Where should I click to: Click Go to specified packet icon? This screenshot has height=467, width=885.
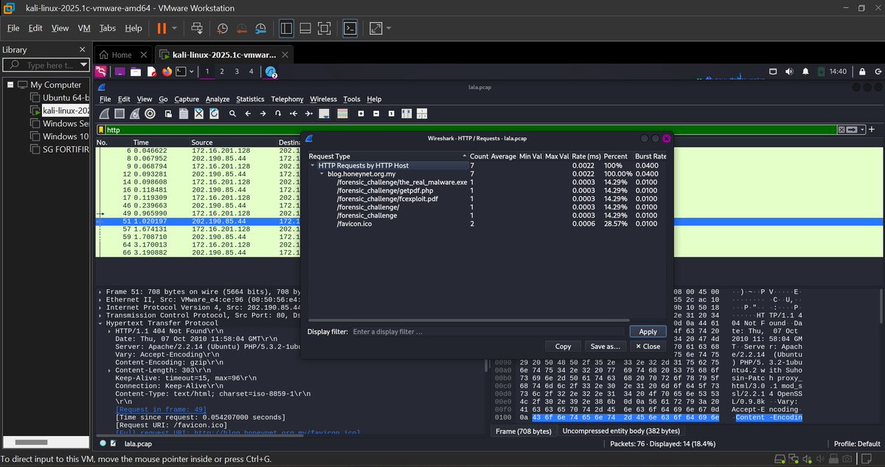point(277,114)
